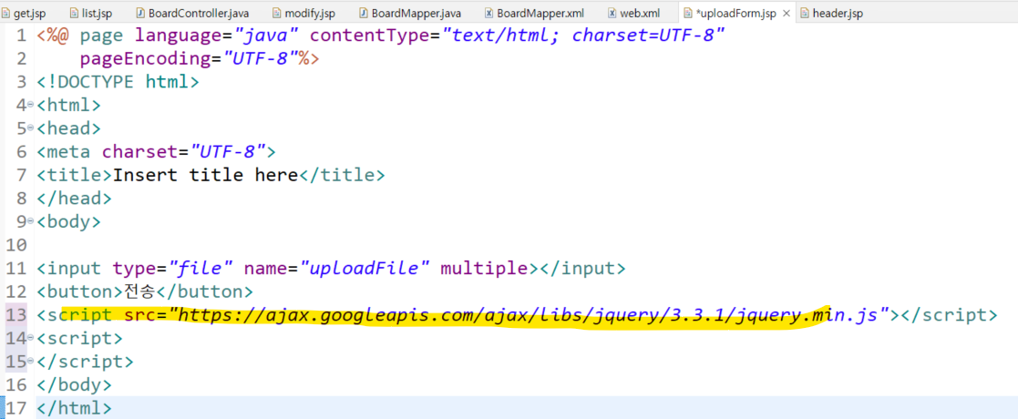The image size is (1018, 419).
Task: Collapse the head tag fold at line 5
Action: (x=30, y=128)
